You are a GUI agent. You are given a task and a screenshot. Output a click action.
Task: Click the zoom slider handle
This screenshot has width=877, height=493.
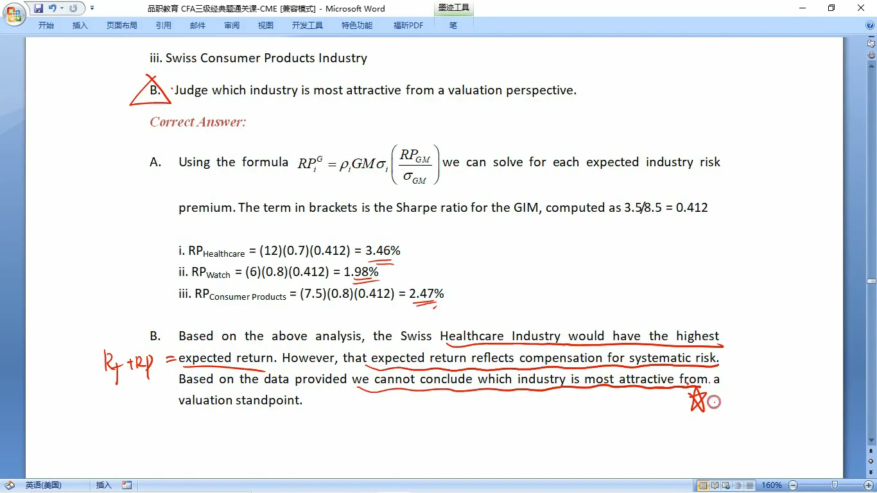tap(834, 485)
